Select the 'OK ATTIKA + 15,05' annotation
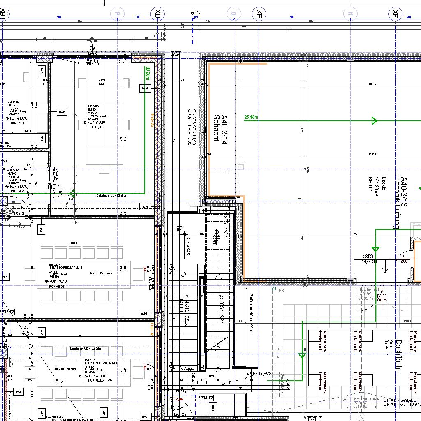The height and width of the screenshot is (421, 421). click(x=190, y=127)
